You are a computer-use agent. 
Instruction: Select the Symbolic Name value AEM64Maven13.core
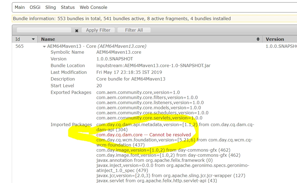tap(119, 52)
